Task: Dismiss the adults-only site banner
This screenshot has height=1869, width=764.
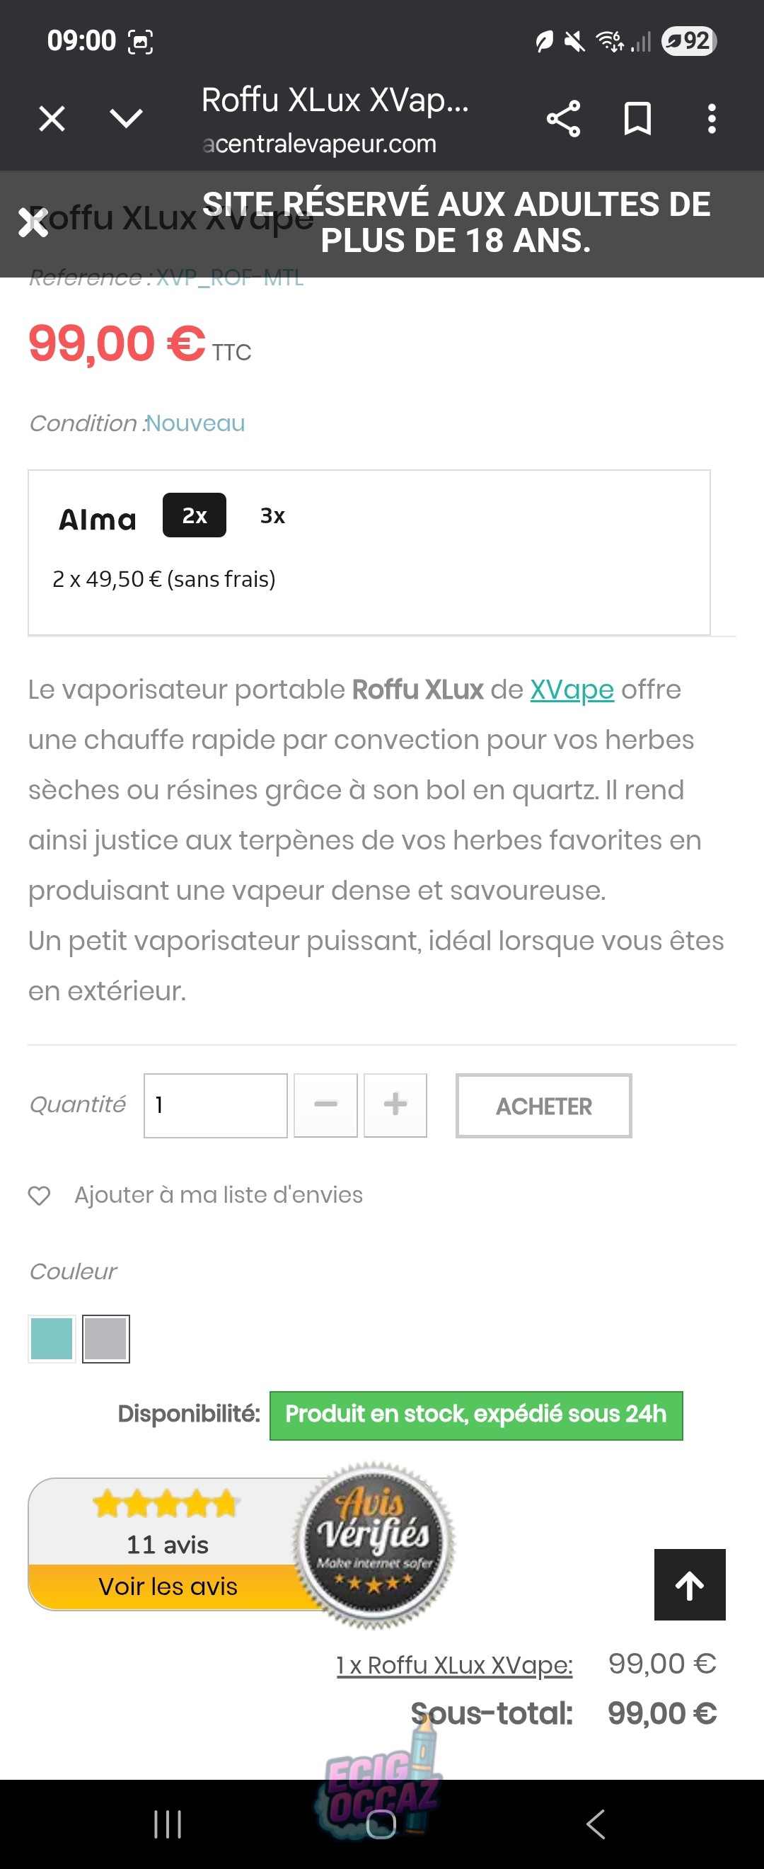Action: point(33,223)
